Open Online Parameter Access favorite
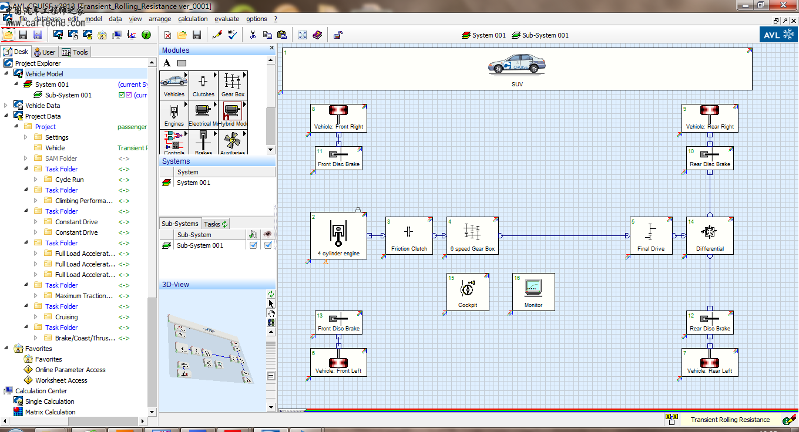 tap(70, 370)
